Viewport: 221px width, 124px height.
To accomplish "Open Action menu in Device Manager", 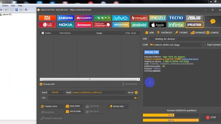I will [5, 6].
